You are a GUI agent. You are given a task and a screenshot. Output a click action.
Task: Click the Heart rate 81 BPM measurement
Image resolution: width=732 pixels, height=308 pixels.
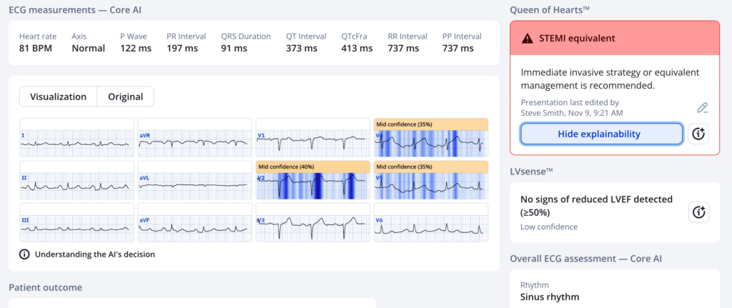pos(39,43)
